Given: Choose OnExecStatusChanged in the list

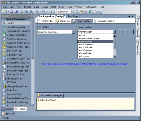Looking at the screenshot, I should pyautogui.click(x=95, y=39).
